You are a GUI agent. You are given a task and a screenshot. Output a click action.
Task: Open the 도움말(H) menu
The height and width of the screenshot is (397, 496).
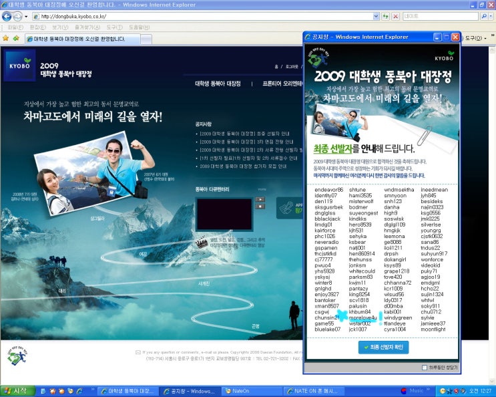click(139, 27)
